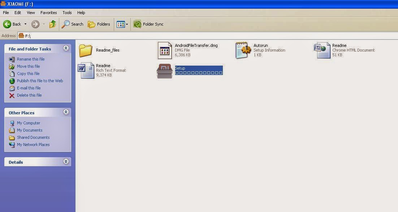The image size is (398, 212).
Task: Open the Favorites menu
Action: coord(48,12)
